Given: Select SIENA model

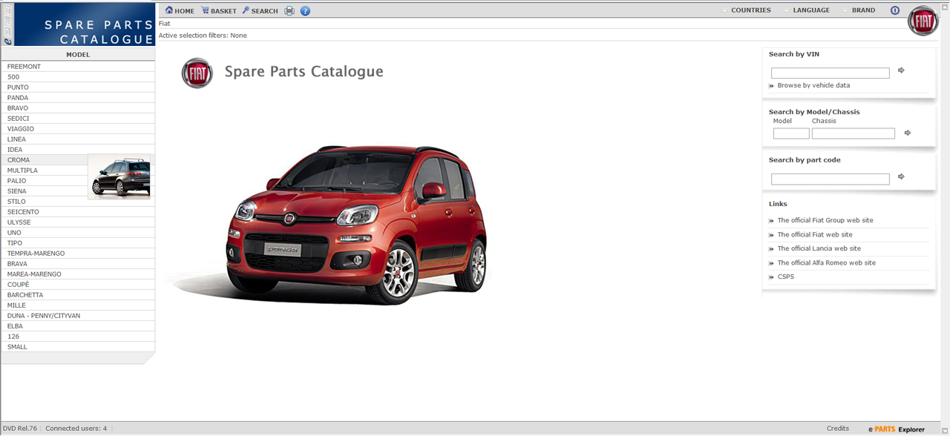Looking at the screenshot, I should tap(45, 191).
